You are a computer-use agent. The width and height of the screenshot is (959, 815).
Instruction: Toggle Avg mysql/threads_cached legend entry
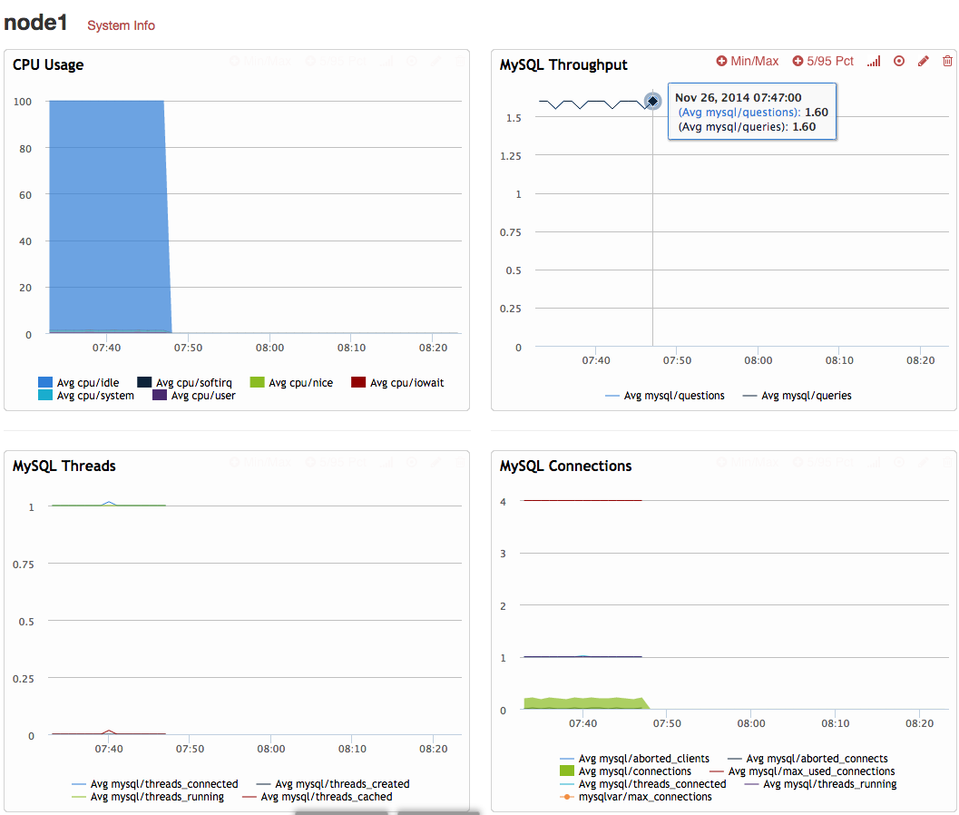click(x=326, y=797)
